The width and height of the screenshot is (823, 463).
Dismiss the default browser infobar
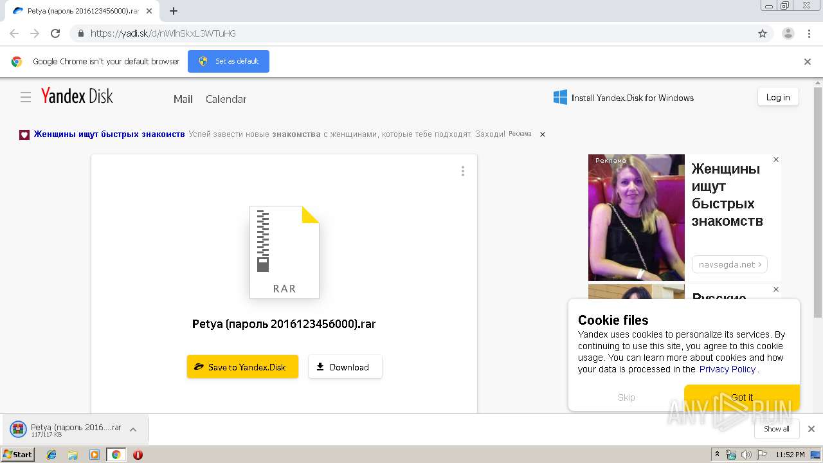pos(808,62)
